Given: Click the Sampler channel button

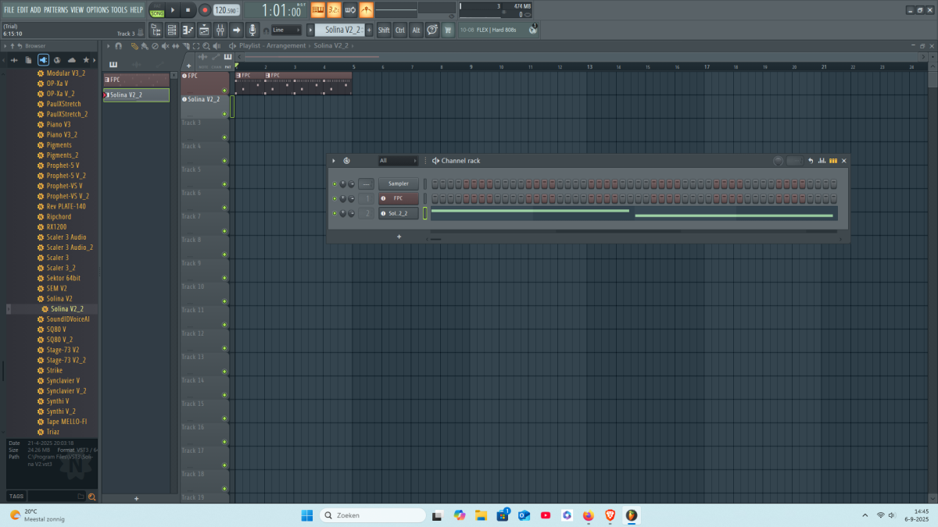Looking at the screenshot, I should (x=399, y=184).
